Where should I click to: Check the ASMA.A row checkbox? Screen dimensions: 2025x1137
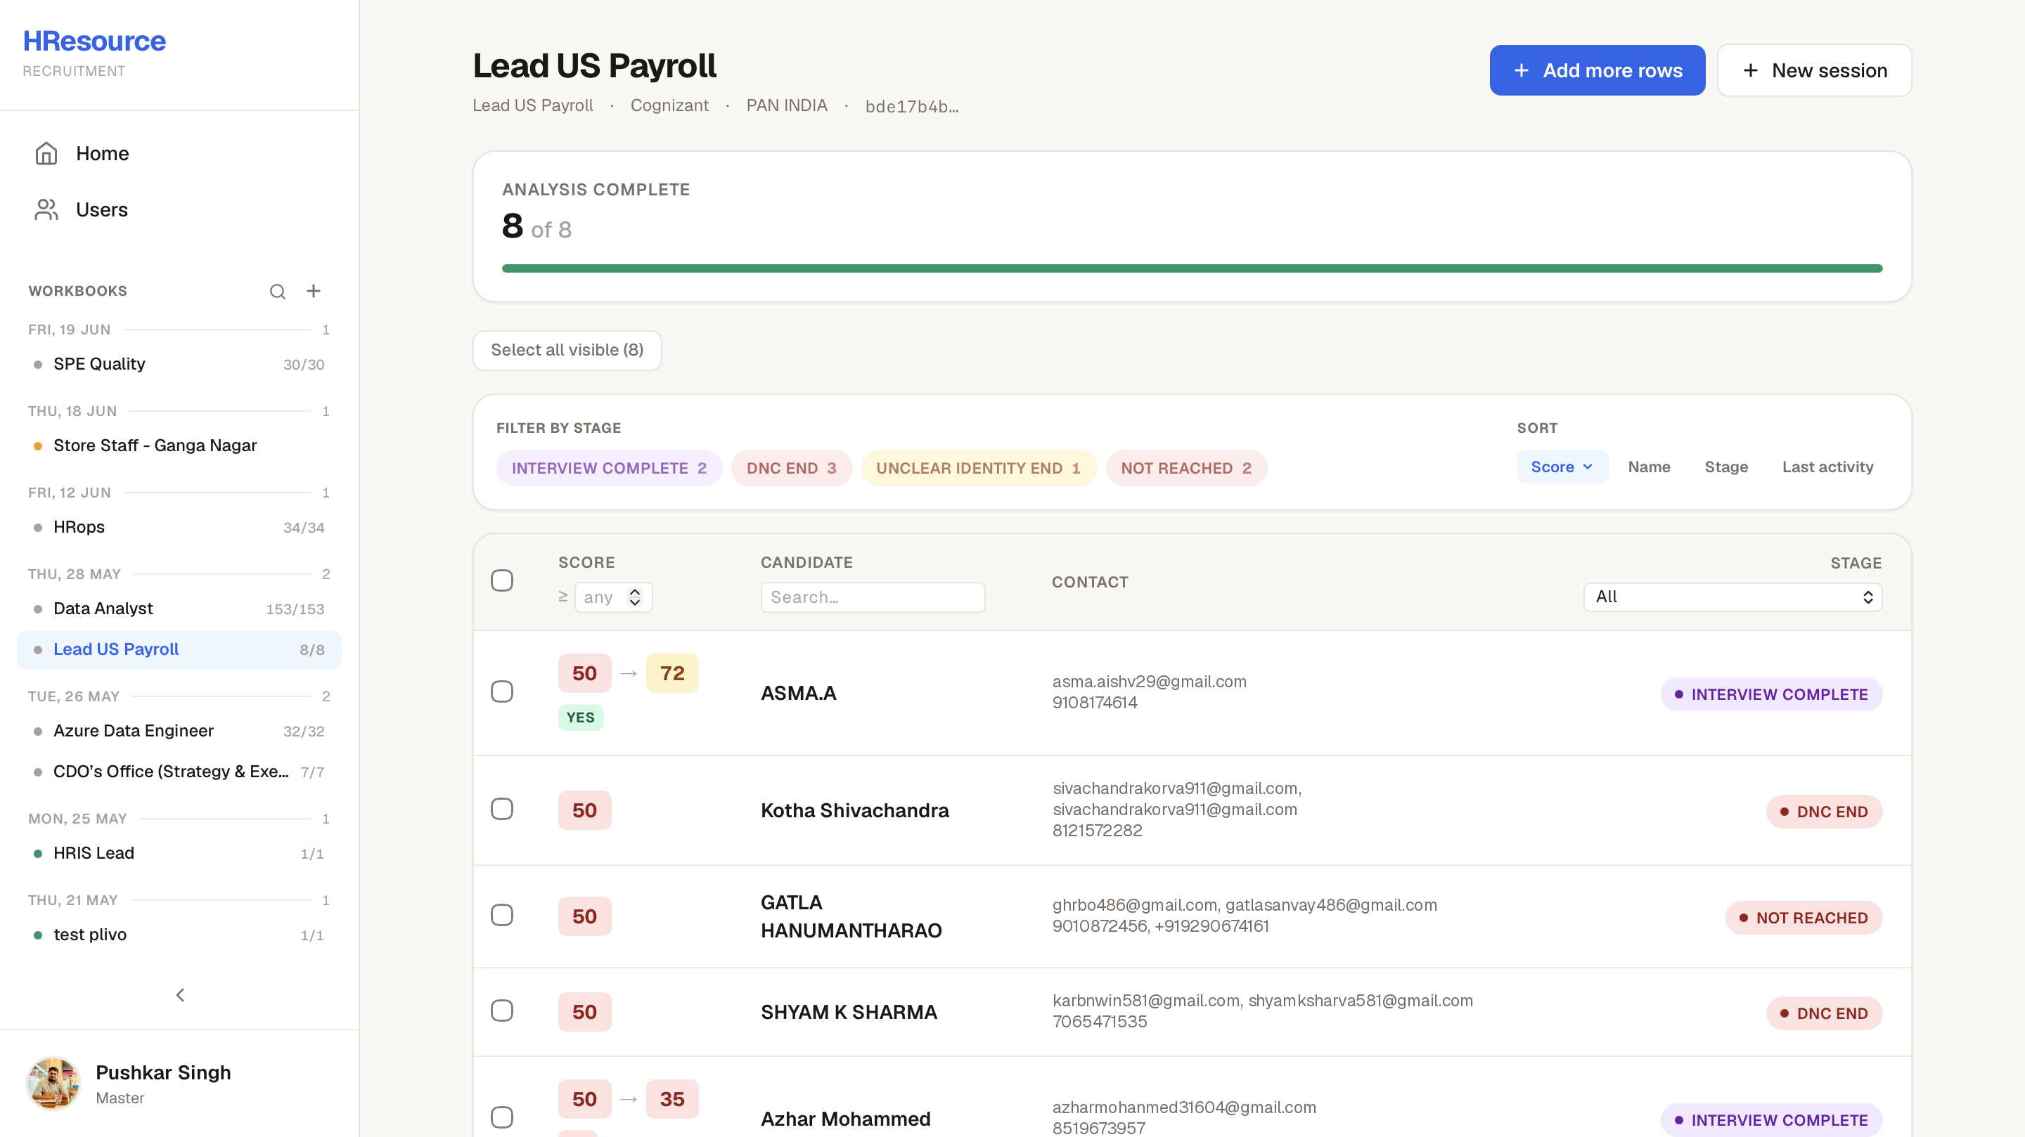click(x=501, y=691)
